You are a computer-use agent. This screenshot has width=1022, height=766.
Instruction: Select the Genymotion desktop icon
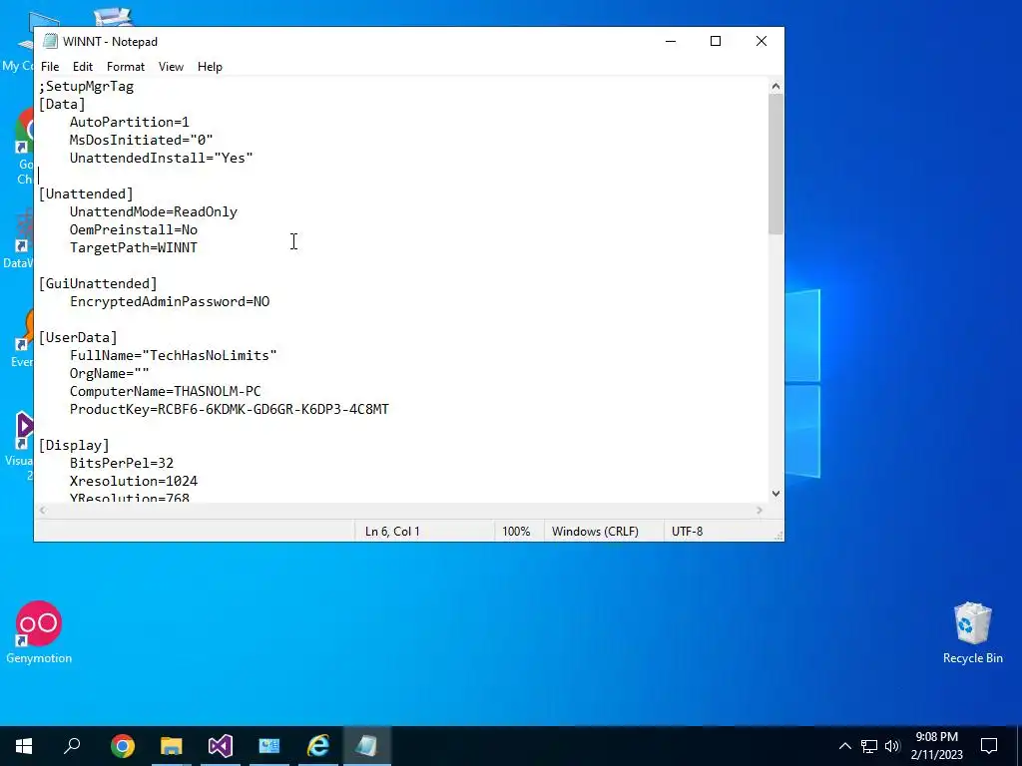pyautogui.click(x=39, y=632)
